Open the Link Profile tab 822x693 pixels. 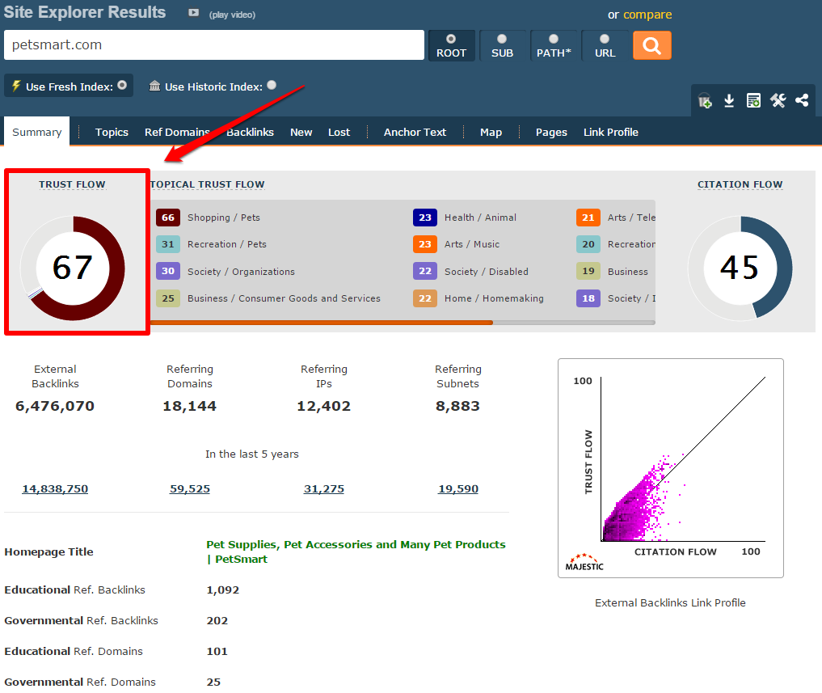coord(610,133)
